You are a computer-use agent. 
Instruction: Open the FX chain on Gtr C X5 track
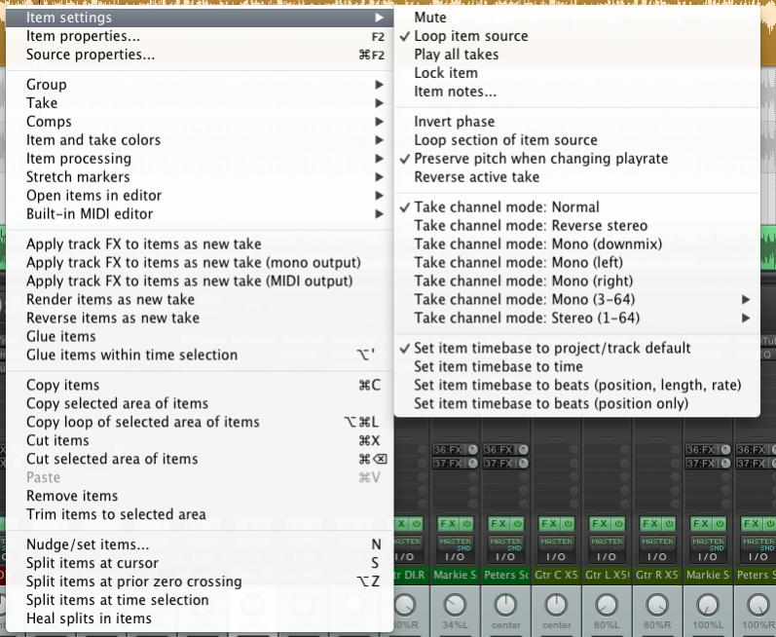pos(550,523)
